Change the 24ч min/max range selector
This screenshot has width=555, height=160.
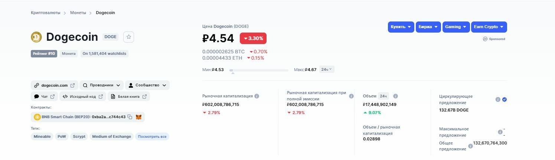coord(327,69)
